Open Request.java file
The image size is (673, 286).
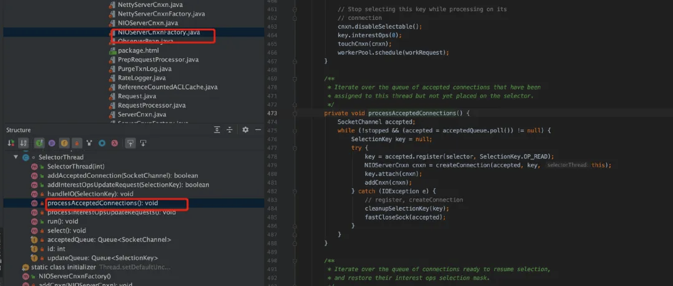click(137, 96)
